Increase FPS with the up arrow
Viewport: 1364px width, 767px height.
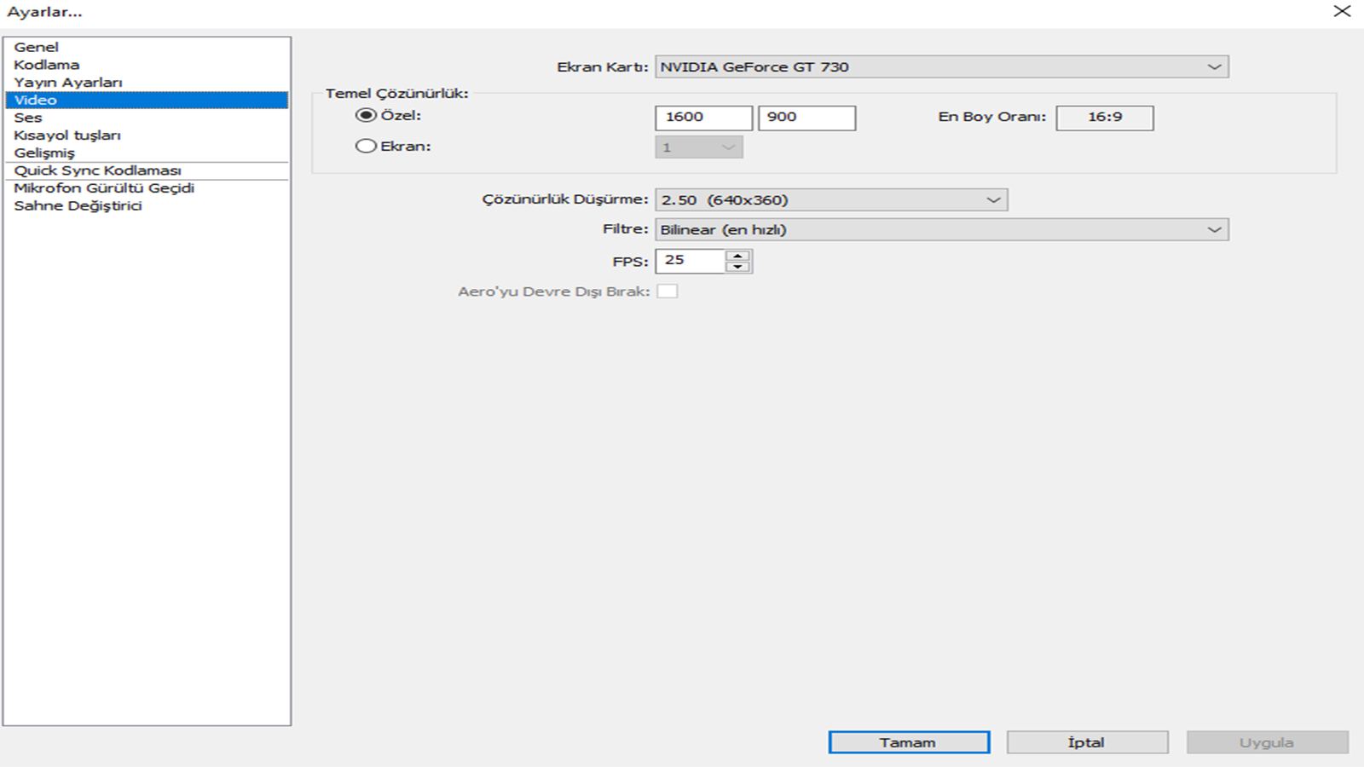tap(738, 255)
